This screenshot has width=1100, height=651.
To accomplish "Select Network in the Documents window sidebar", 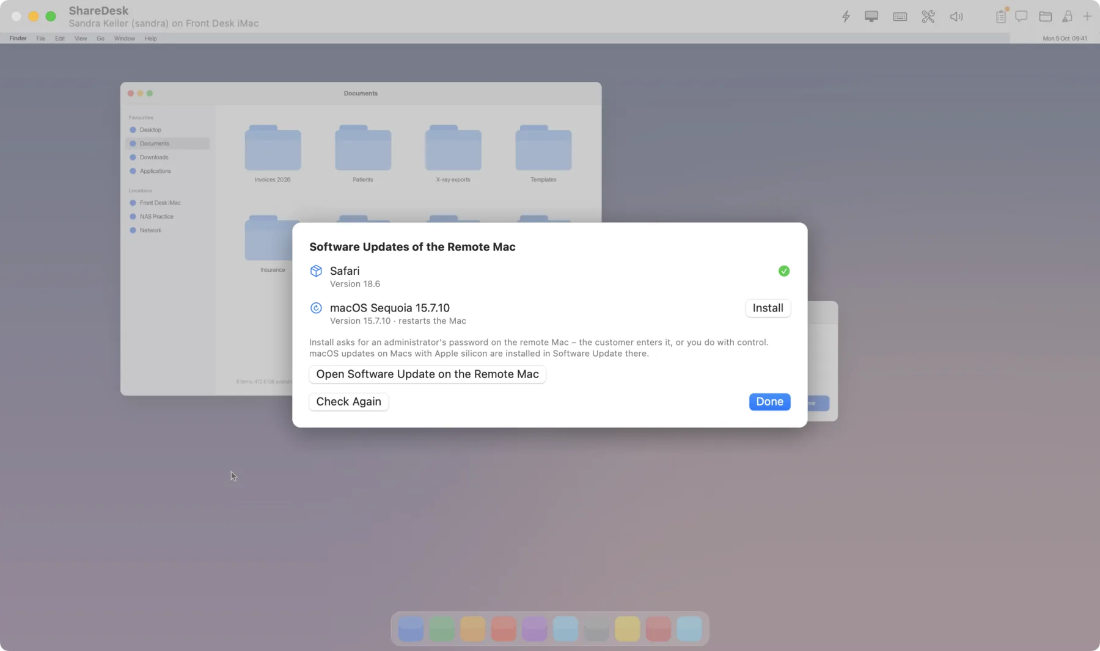I will click(167, 230).
